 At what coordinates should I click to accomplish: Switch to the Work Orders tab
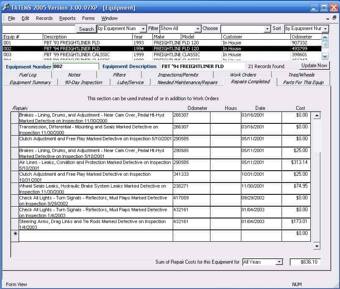click(x=243, y=75)
